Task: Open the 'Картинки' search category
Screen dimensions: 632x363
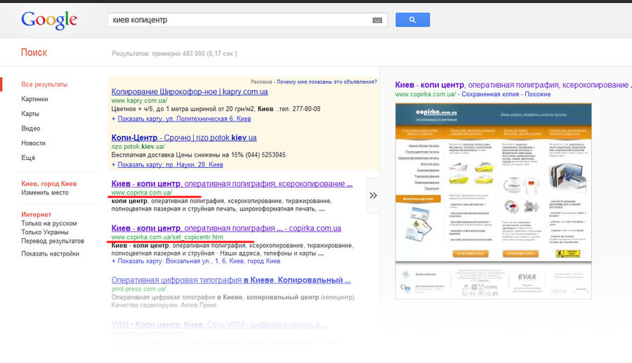Action: pyautogui.click(x=34, y=99)
